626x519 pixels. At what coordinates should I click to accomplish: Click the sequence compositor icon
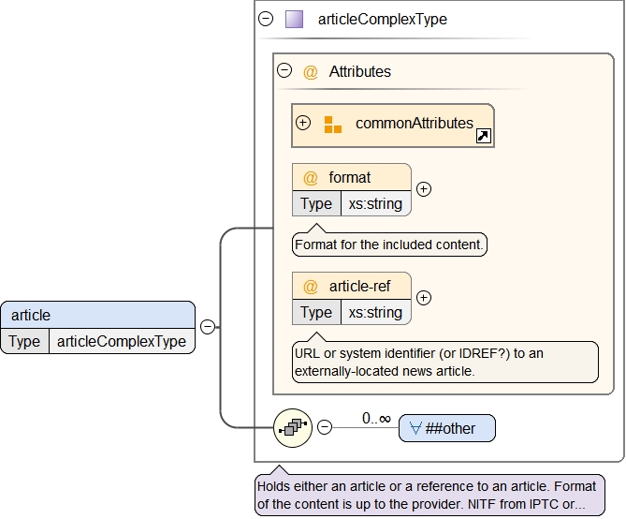[292, 427]
